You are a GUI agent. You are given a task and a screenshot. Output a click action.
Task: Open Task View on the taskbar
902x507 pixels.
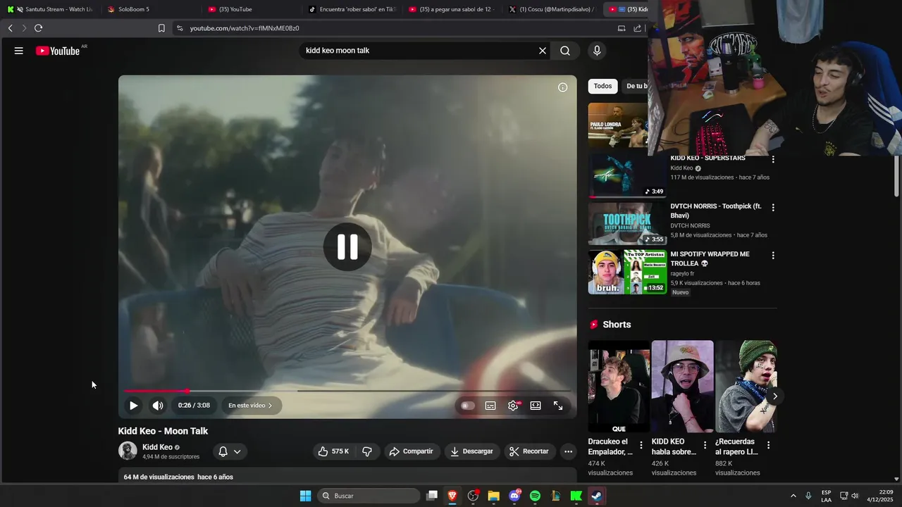(432, 496)
